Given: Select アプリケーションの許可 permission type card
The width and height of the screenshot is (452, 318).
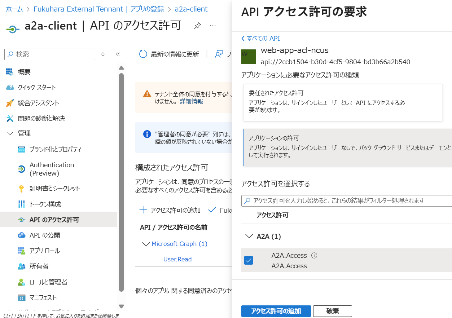Looking at the screenshot, I should pyautogui.click(x=348, y=147).
